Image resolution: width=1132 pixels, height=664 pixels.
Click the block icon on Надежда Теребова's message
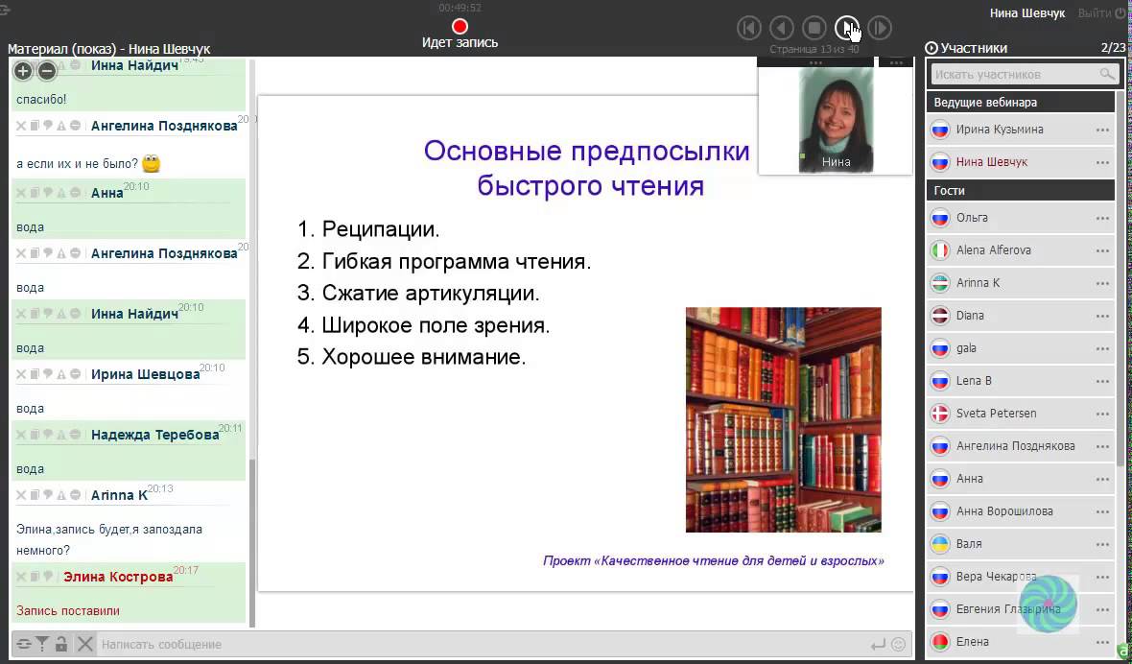tap(75, 435)
